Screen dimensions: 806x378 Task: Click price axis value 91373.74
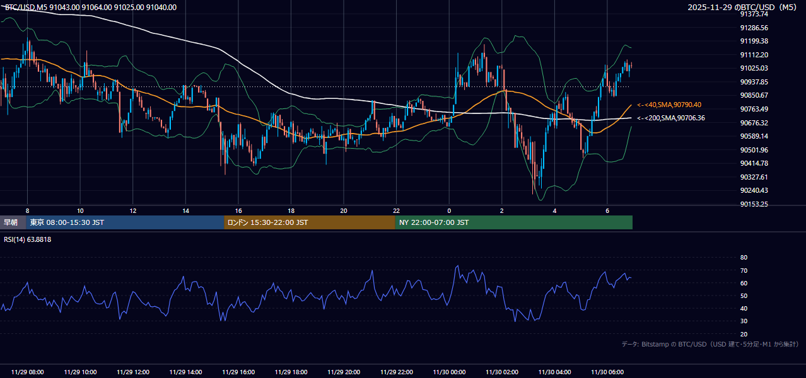click(754, 14)
